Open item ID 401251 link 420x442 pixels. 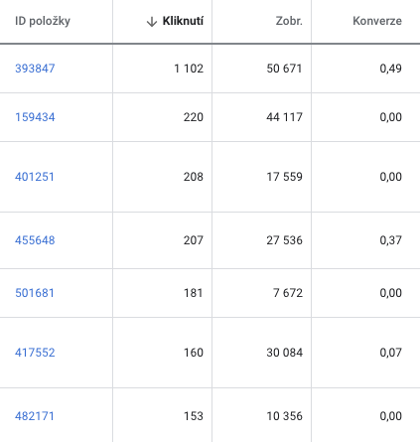tap(35, 177)
